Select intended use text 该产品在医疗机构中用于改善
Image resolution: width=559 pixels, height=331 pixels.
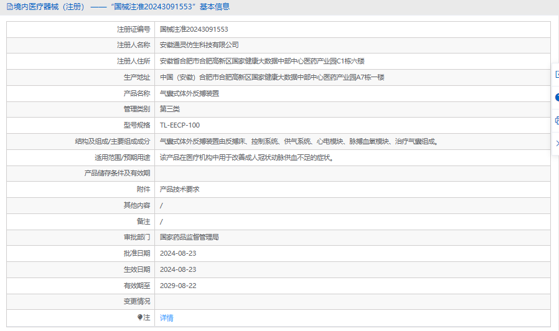pos(247,157)
